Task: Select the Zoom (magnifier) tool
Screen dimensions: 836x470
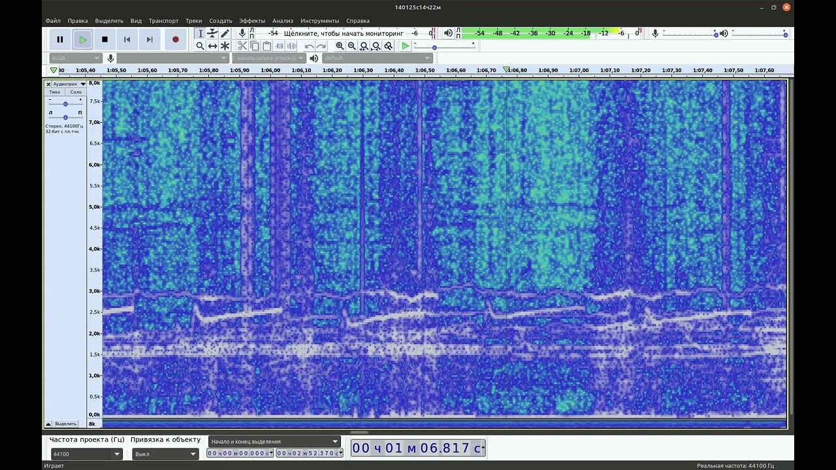Action: (x=201, y=46)
